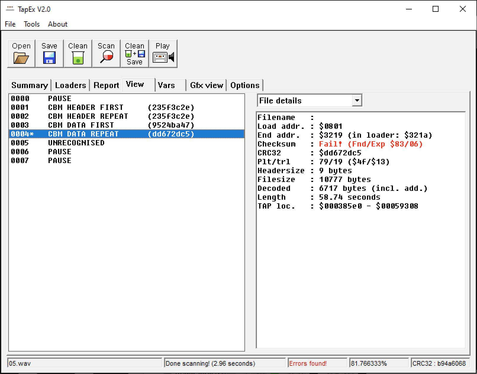Click the TapEx title bar app icon
477x374 pixels.
point(10,9)
